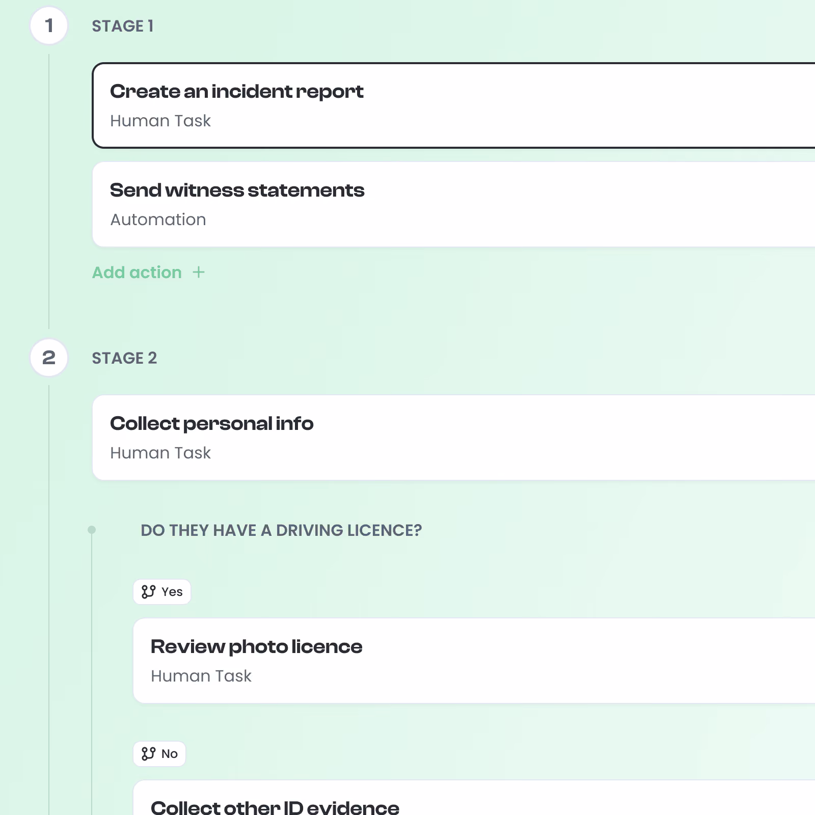Open Collect personal info card
This screenshot has height=815, width=815.
pyautogui.click(x=453, y=438)
